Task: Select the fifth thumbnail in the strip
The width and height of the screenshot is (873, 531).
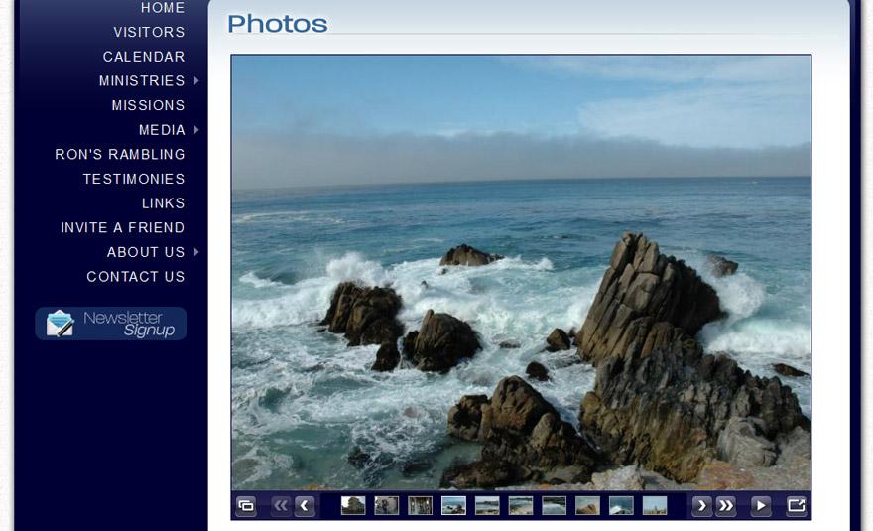Action: tap(487, 506)
